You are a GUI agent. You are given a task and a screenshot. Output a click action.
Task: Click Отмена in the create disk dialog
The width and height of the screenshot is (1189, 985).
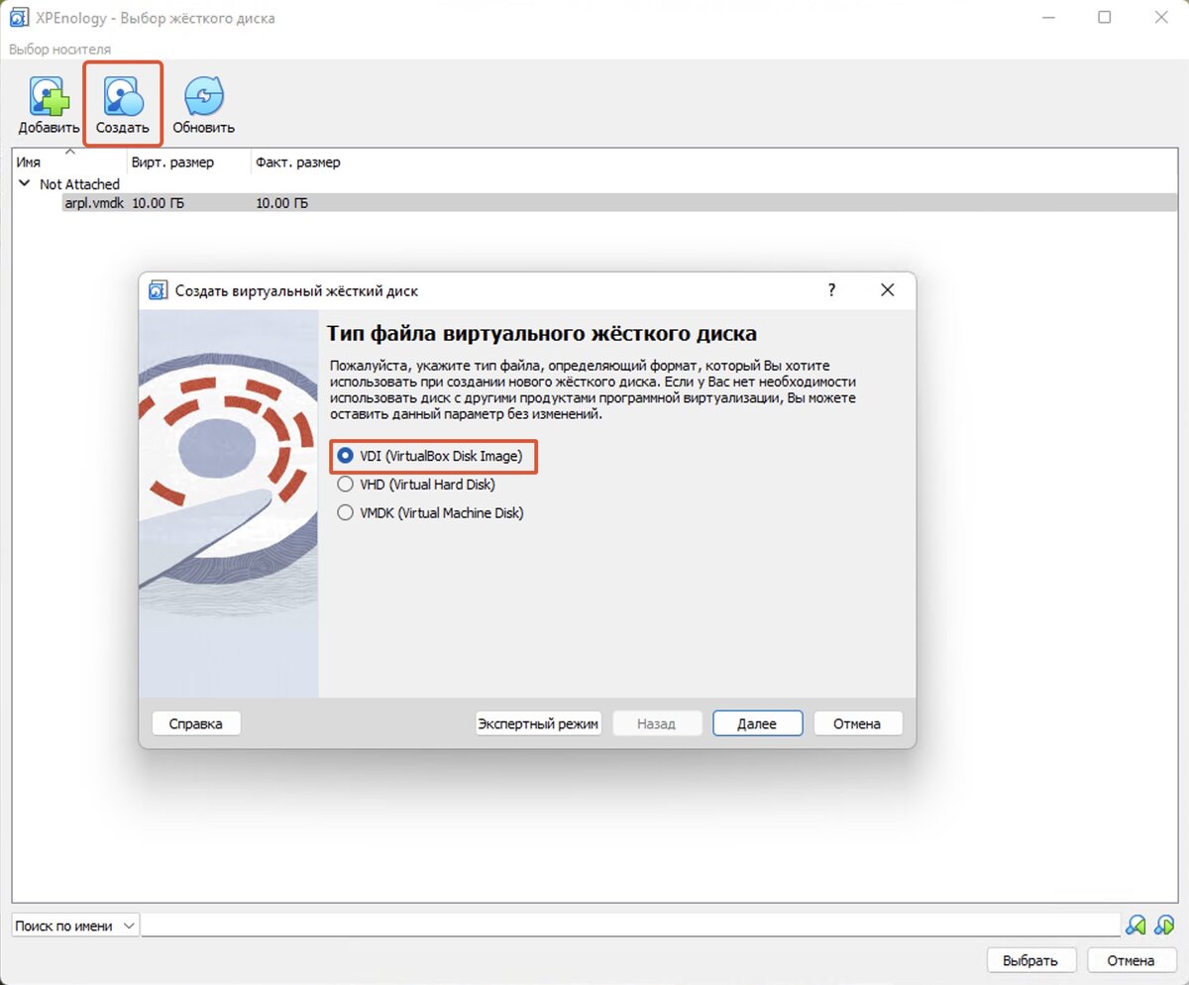pos(857,723)
